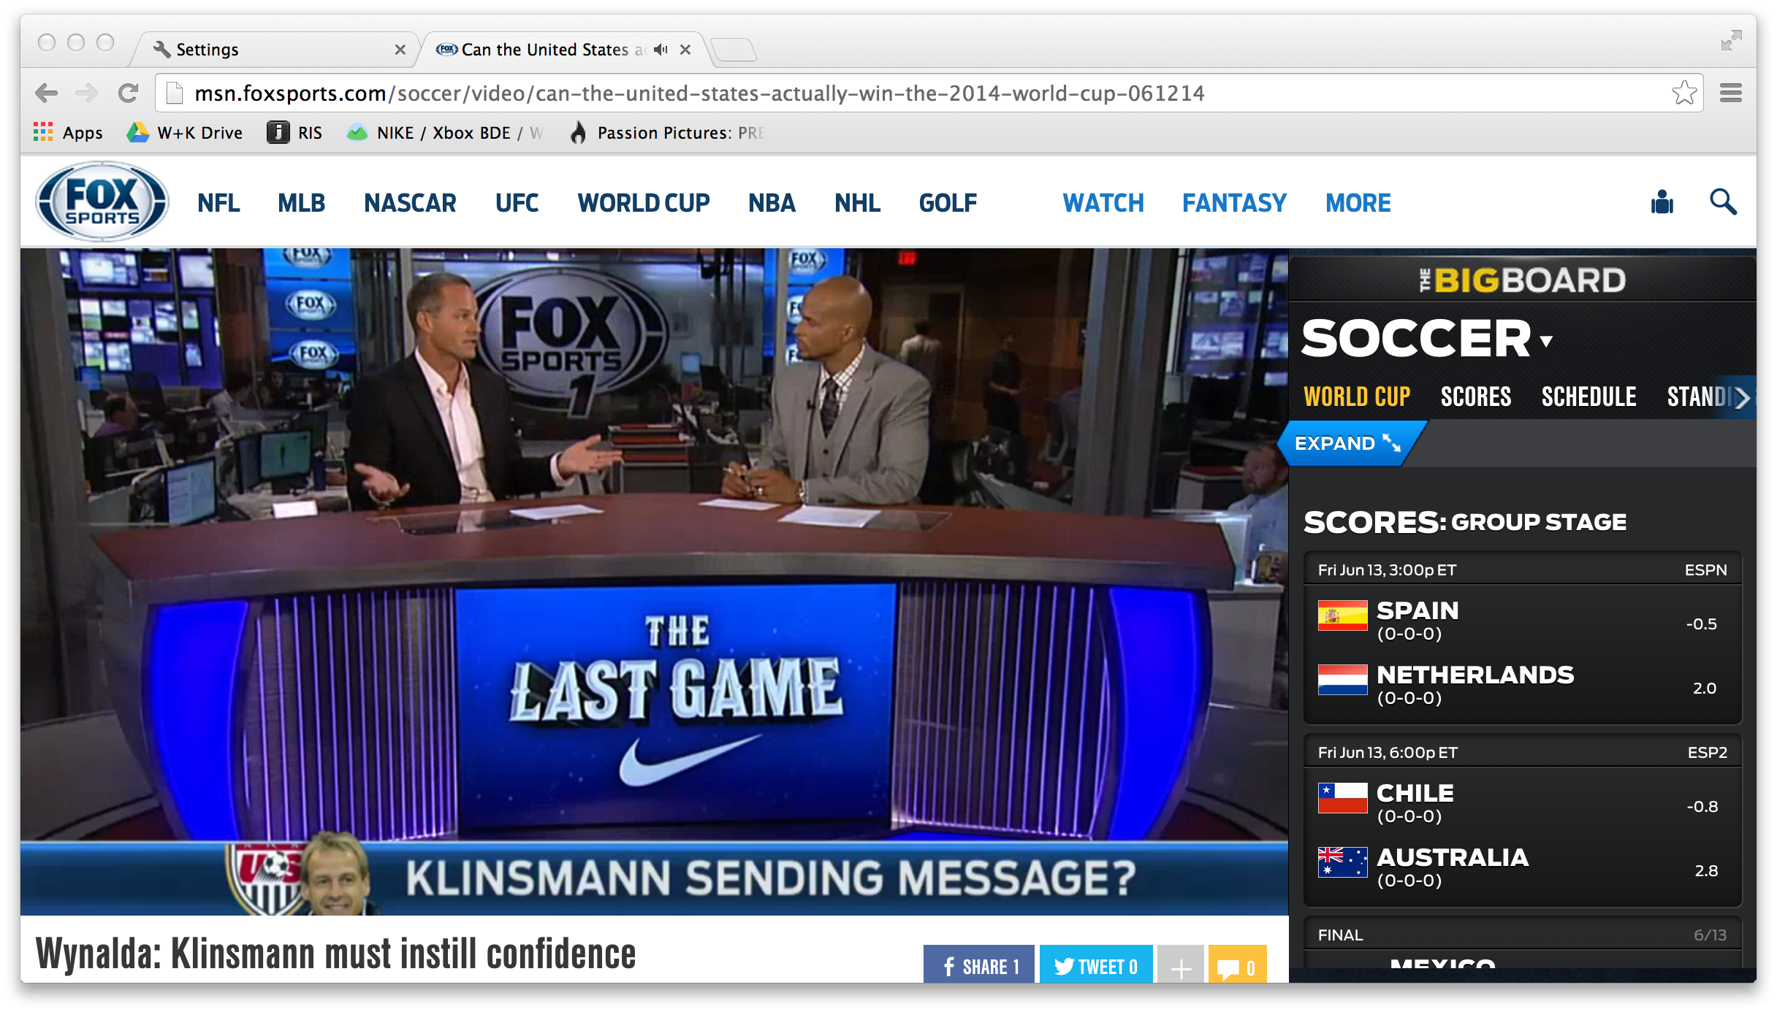This screenshot has height=1012, width=1777.
Task: Go to the NBA section
Action: coord(772,203)
